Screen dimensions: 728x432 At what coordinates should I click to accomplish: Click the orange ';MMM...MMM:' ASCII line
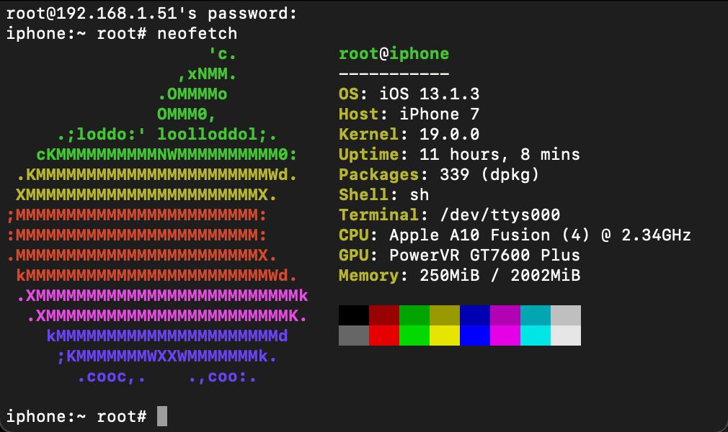tap(136, 215)
